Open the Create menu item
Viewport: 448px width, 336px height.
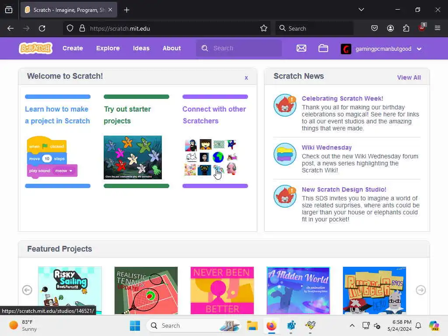(x=73, y=48)
